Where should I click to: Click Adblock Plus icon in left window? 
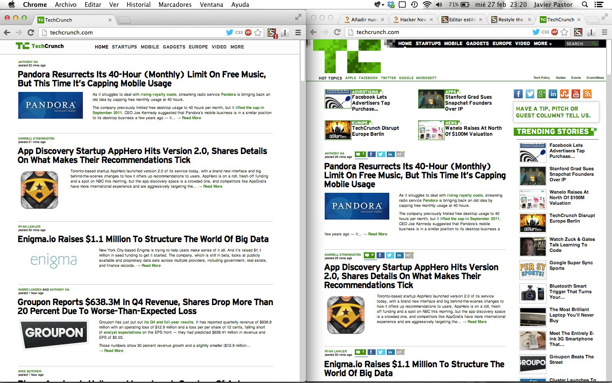[x=248, y=32]
